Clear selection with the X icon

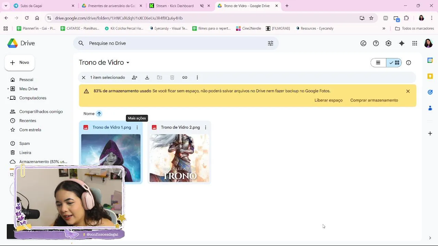click(83, 78)
